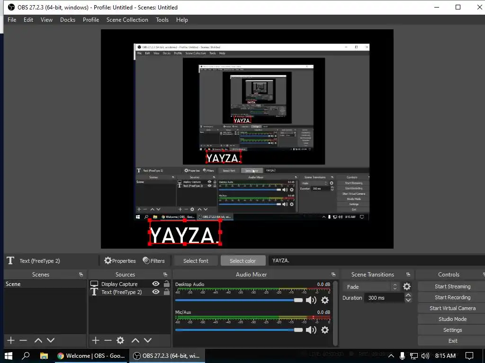Open the notification center icon
This screenshot has width=485, height=363.
click(469, 356)
